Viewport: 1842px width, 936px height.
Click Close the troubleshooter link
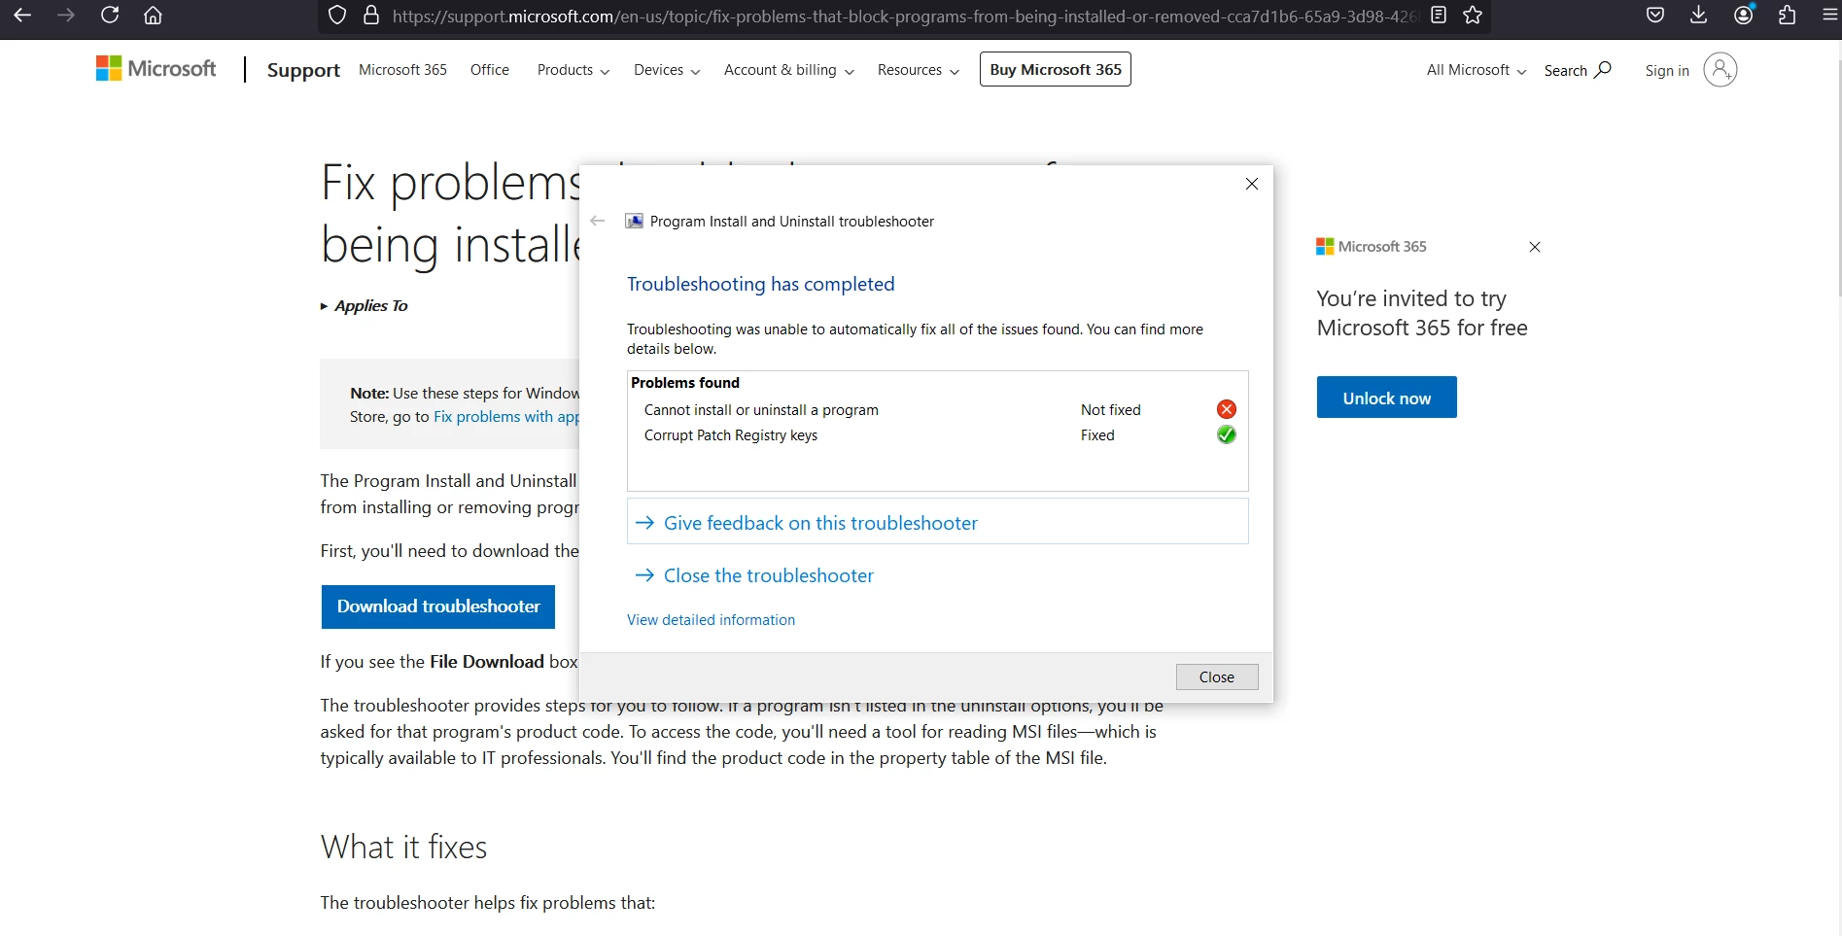click(x=768, y=575)
